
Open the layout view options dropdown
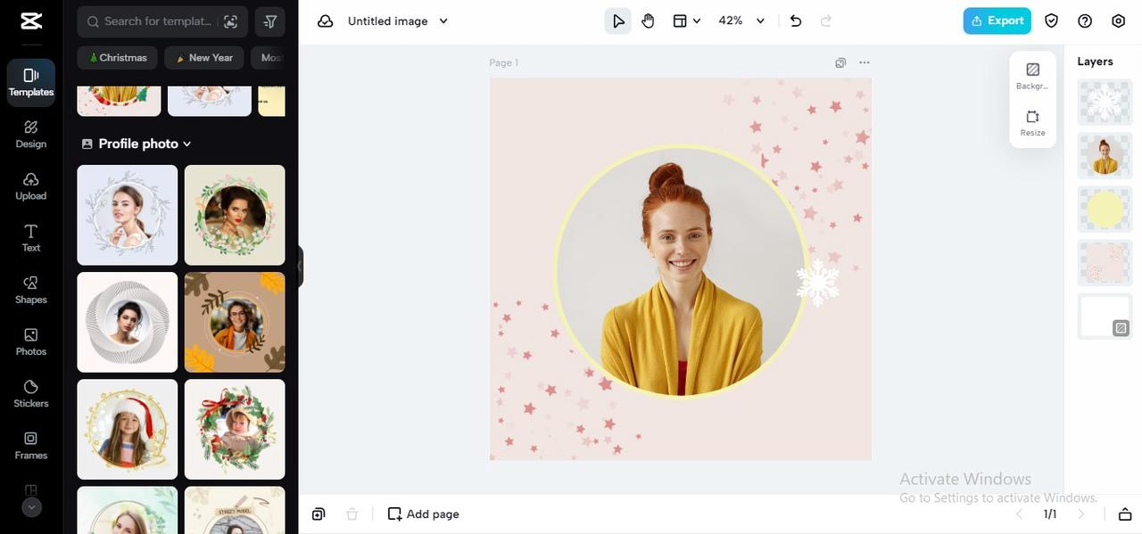pos(686,21)
